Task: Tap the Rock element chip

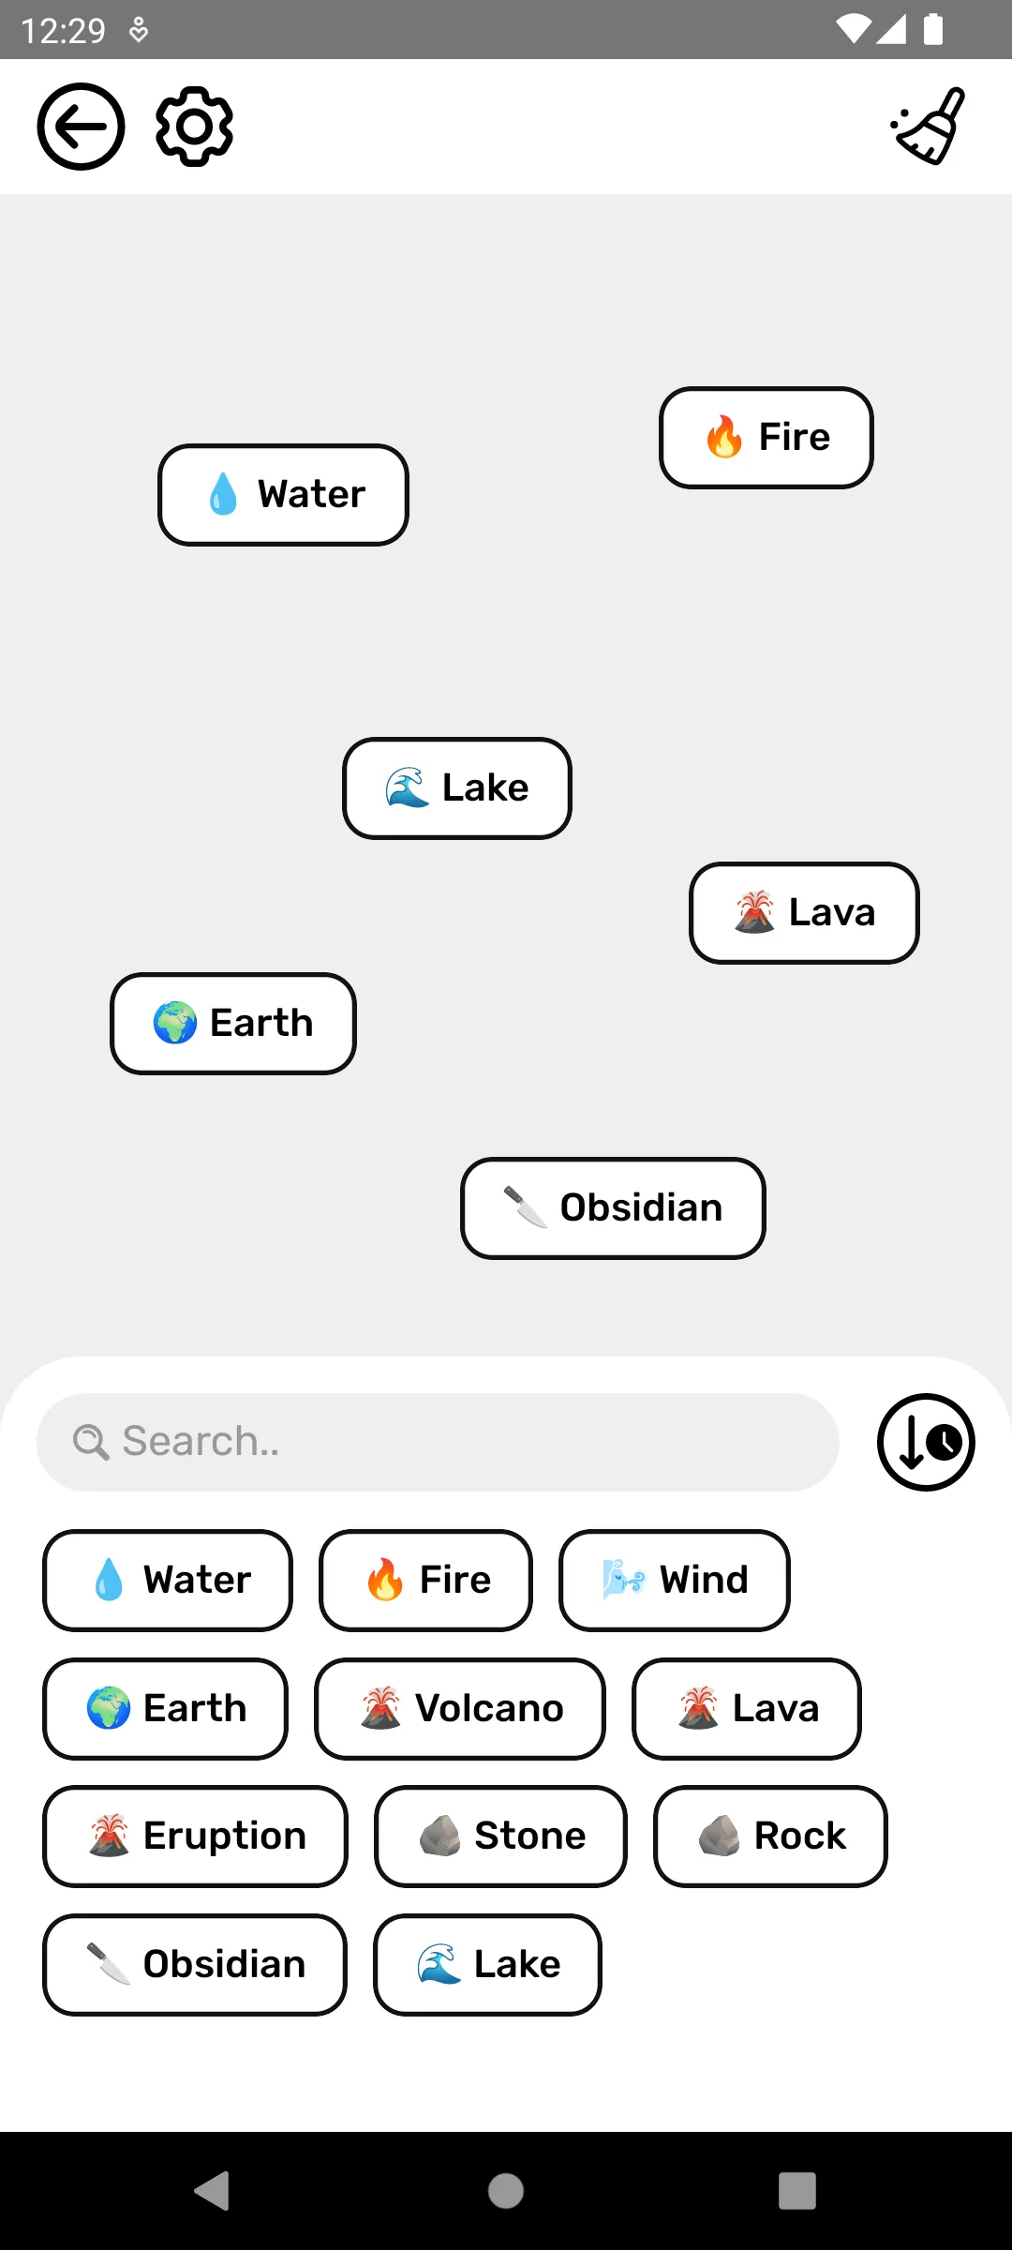Action: pos(770,1836)
